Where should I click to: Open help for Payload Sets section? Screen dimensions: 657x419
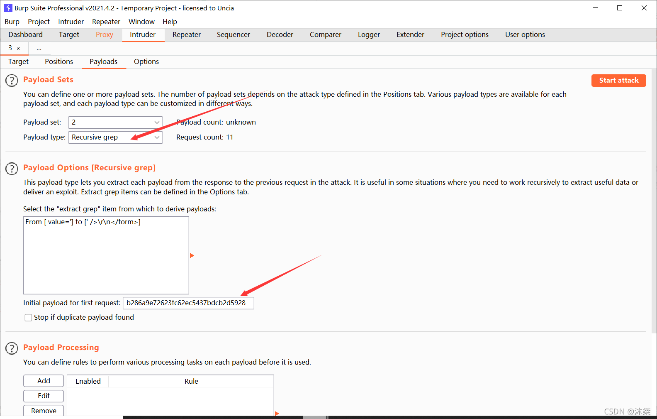pyautogui.click(x=12, y=81)
